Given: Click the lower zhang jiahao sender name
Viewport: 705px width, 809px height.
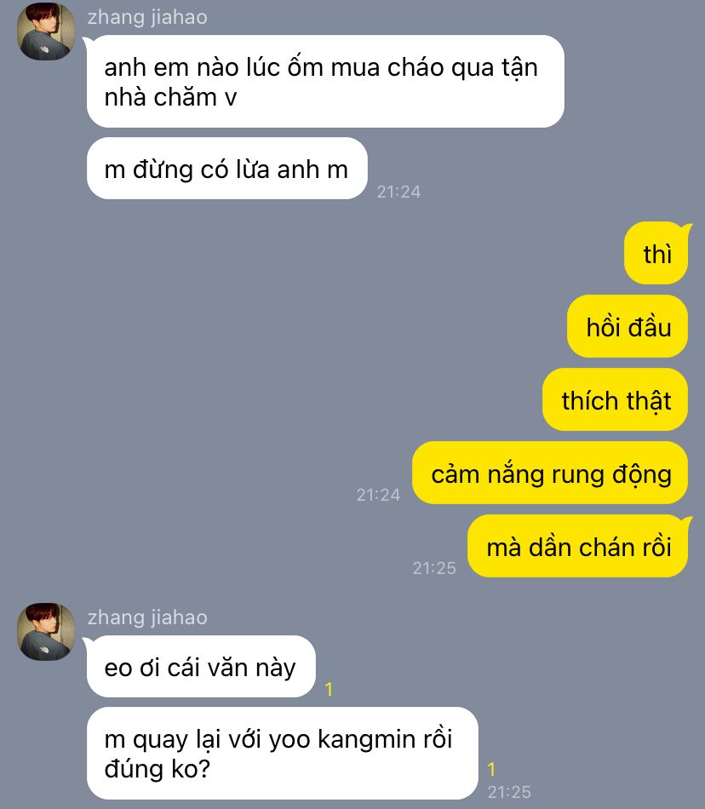Looking at the screenshot, I should (147, 617).
